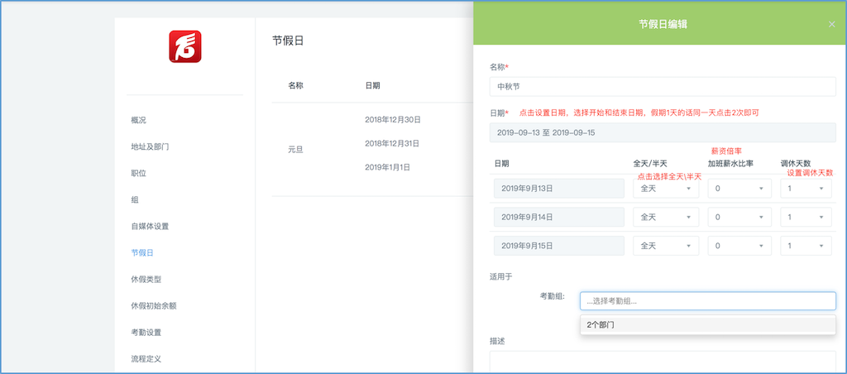Click the 选择考勤组 selection field
This screenshot has width=847, height=374.
click(708, 301)
